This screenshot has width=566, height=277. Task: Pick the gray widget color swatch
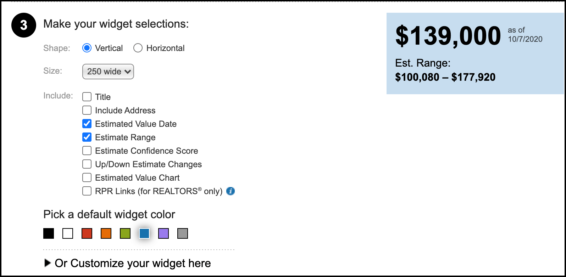pos(183,233)
